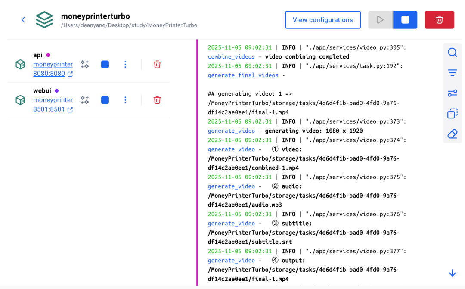
Task: Open more actions menu for api container
Action: [x=125, y=64]
